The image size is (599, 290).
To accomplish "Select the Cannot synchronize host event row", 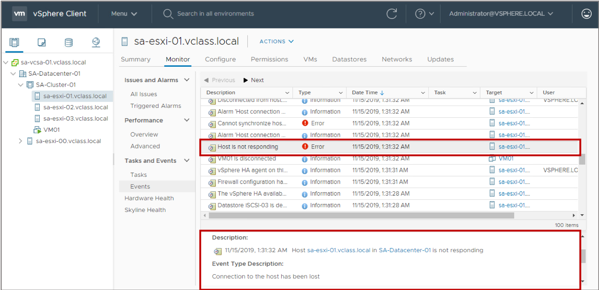I will click(x=390, y=123).
